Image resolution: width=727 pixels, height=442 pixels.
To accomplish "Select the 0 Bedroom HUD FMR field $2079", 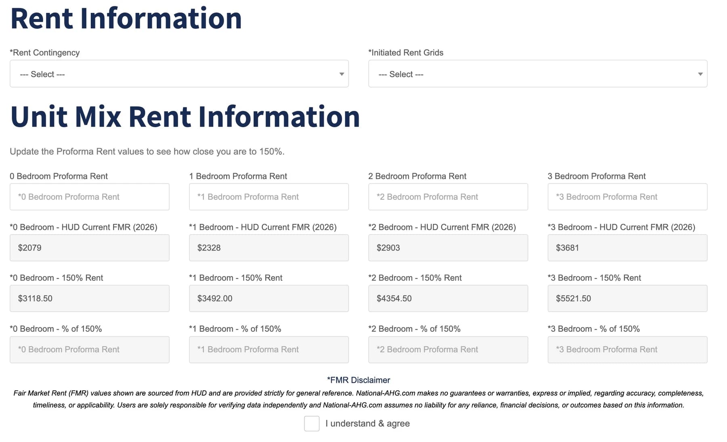I will [x=89, y=248].
